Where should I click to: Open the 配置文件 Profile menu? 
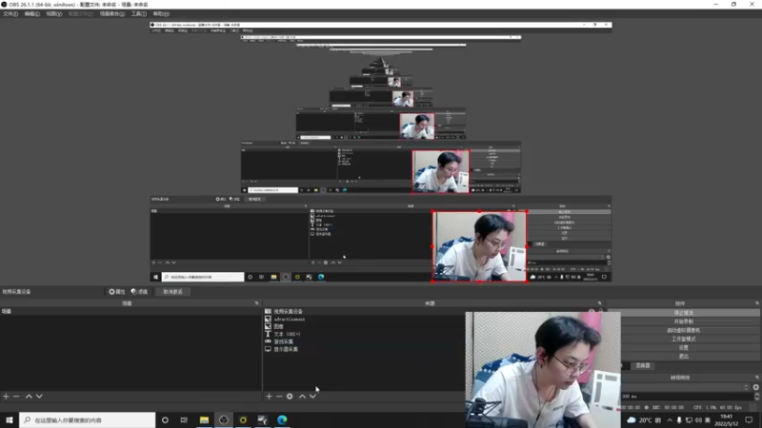(80, 14)
